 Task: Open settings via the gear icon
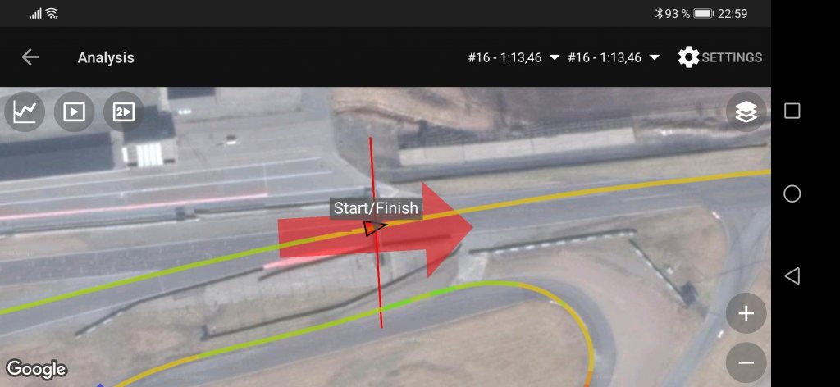(x=688, y=57)
